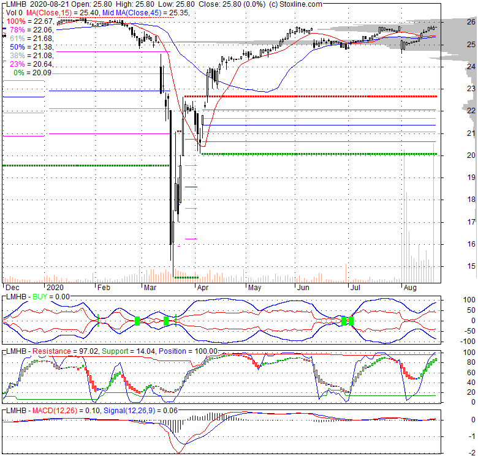Click the Low: 25.80 value
This screenshot has height=456, width=478.
176,4
